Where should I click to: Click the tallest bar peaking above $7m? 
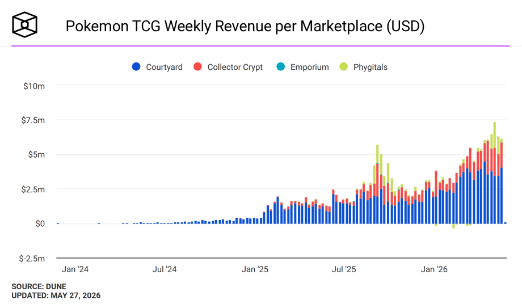pyautogui.click(x=494, y=173)
